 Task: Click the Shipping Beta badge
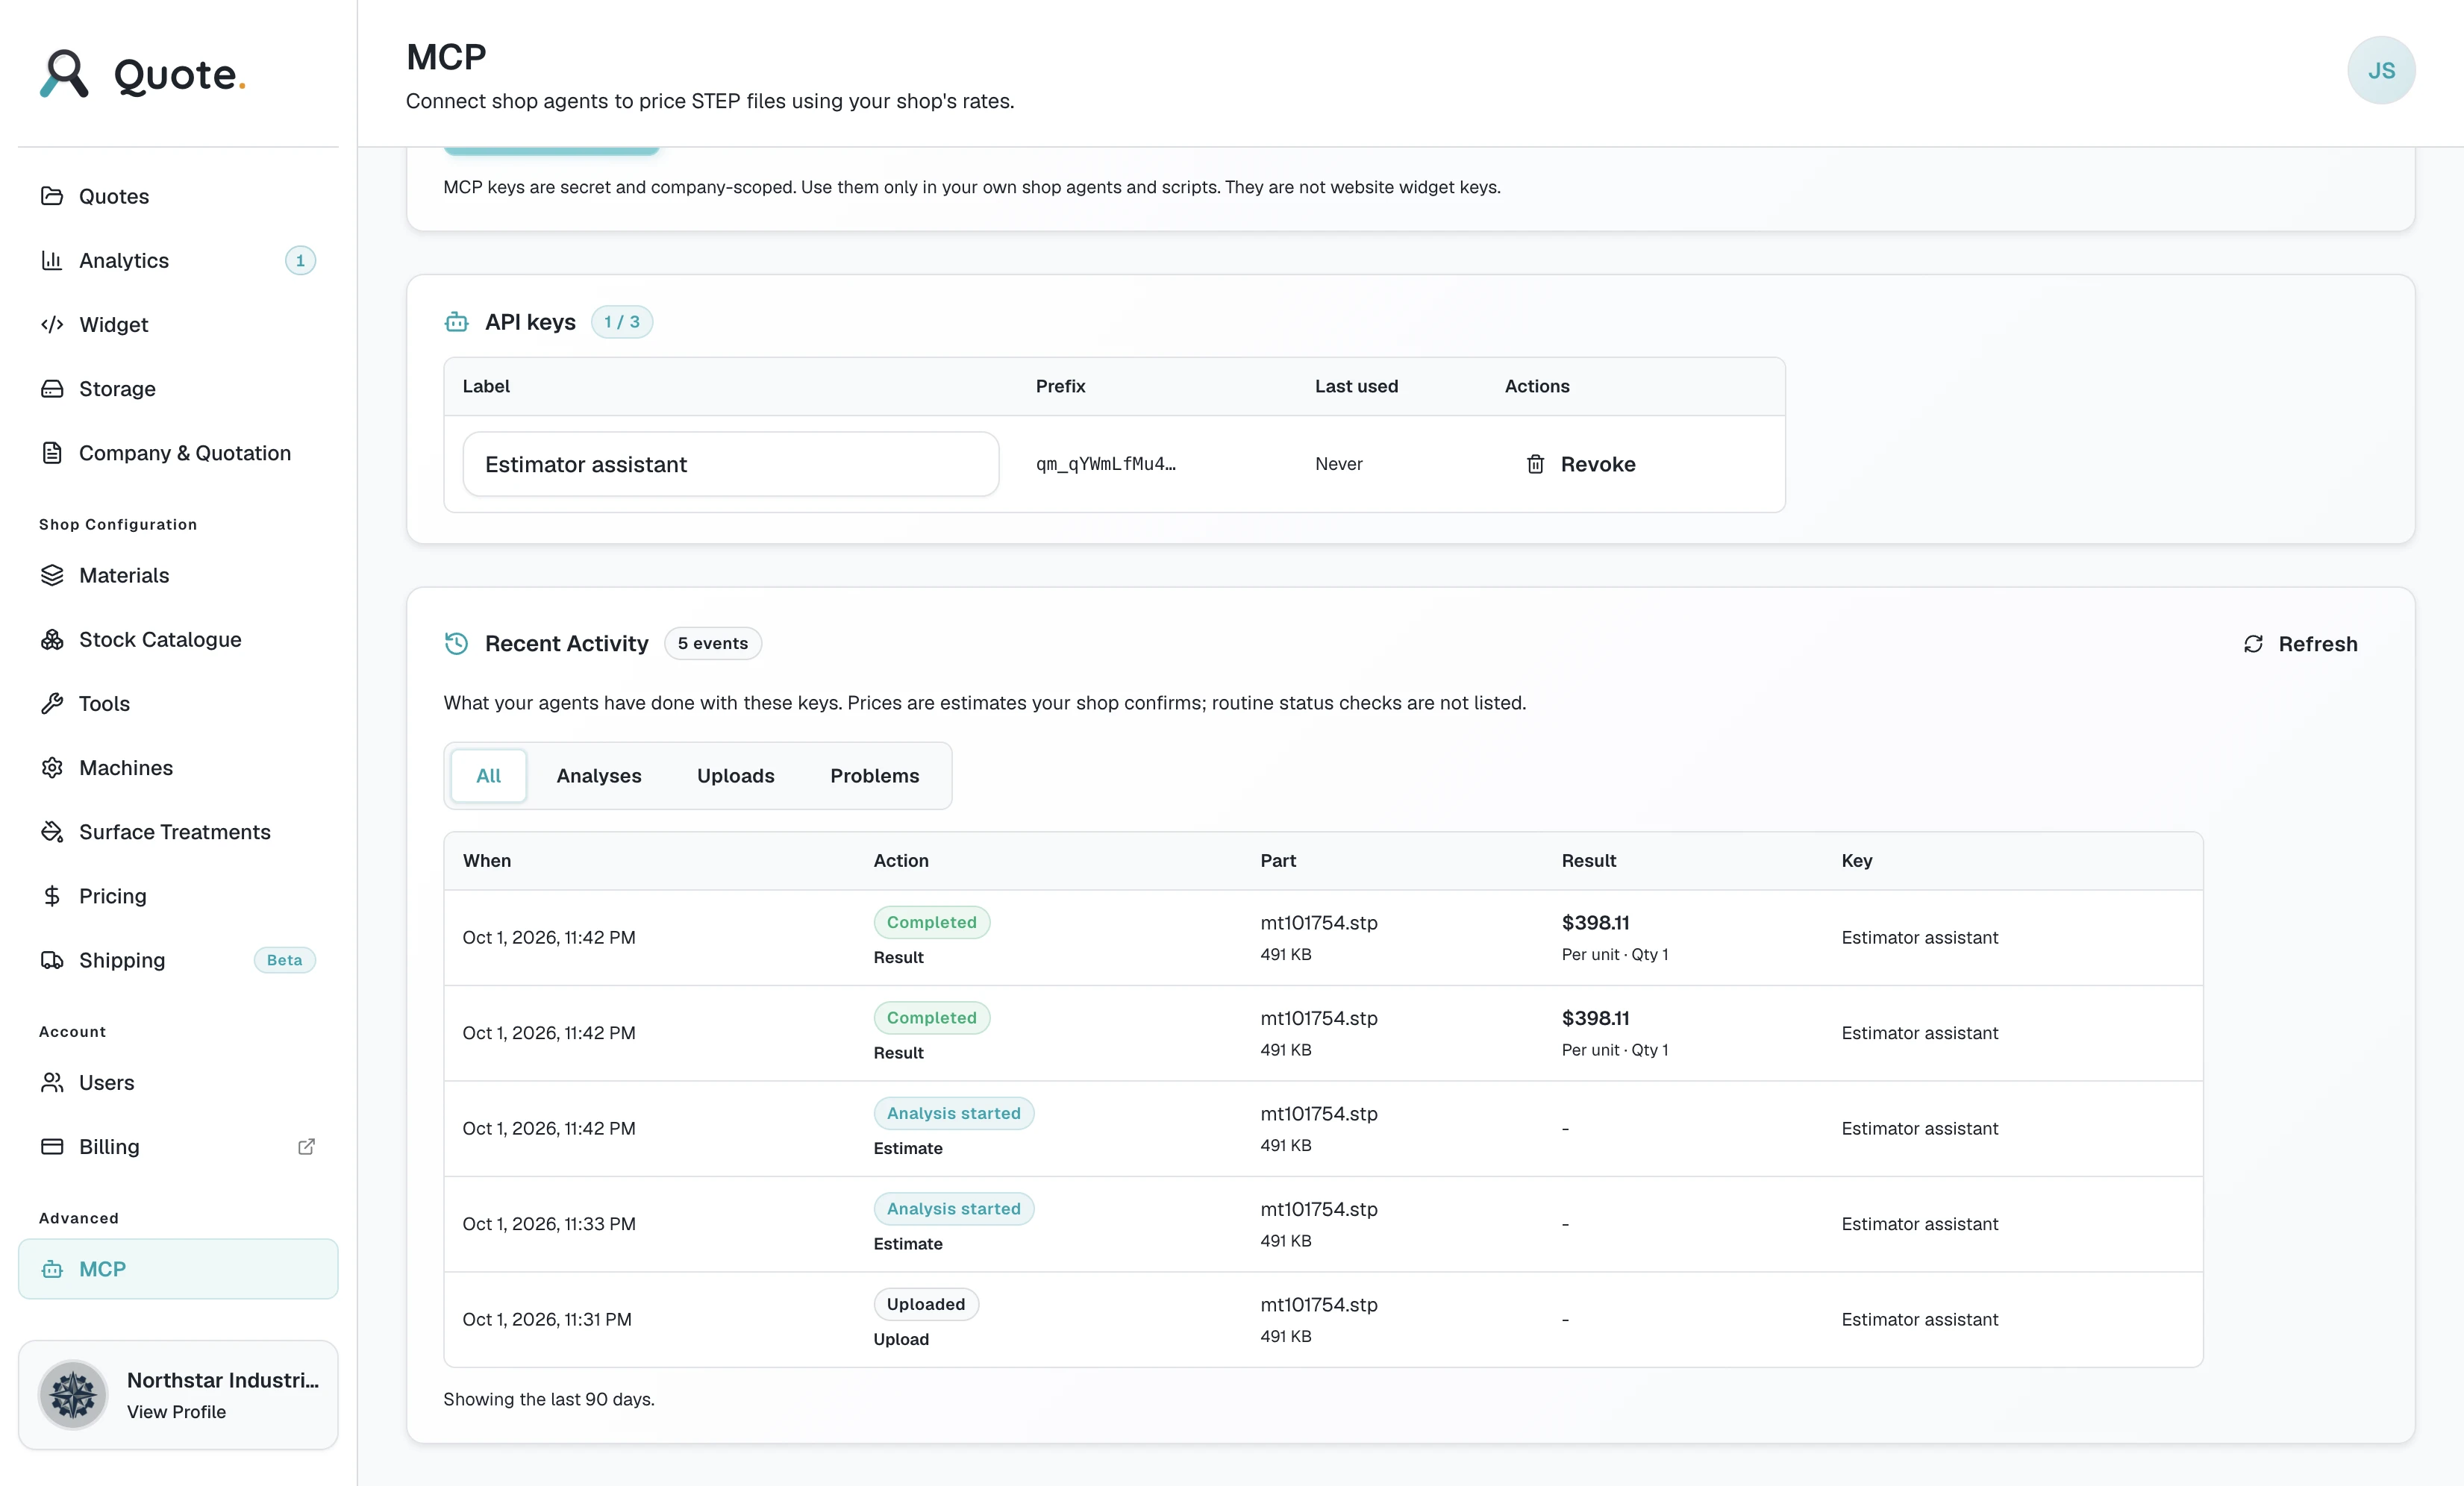(284, 960)
